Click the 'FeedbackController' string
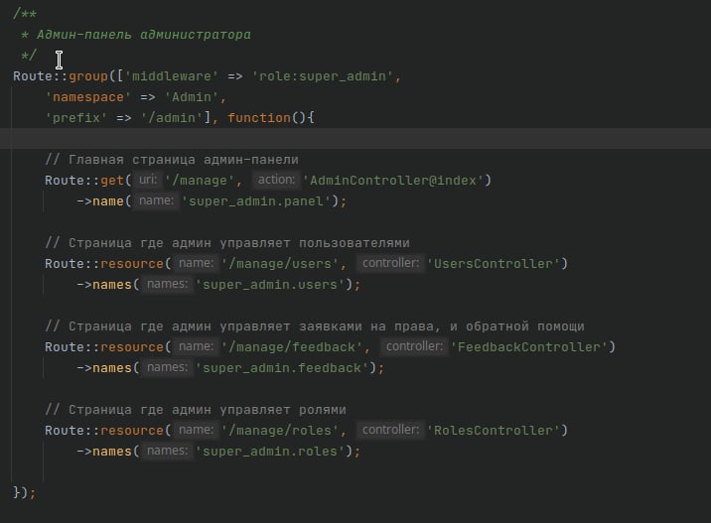 tap(529, 347)
